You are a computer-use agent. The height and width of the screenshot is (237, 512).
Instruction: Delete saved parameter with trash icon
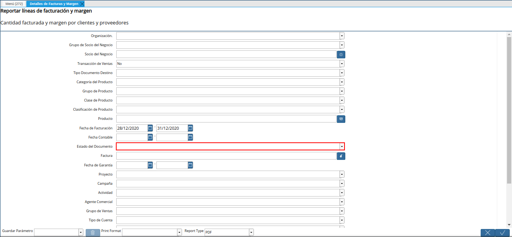[x=93, y=233]
